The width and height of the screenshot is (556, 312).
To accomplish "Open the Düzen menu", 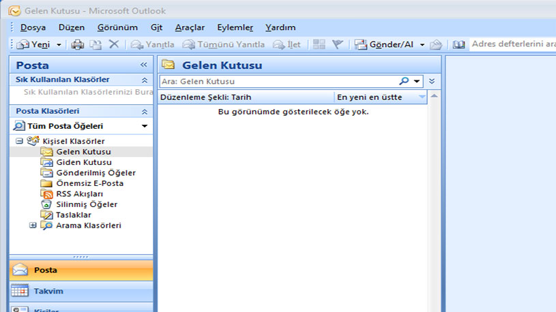I will [71, 28].
